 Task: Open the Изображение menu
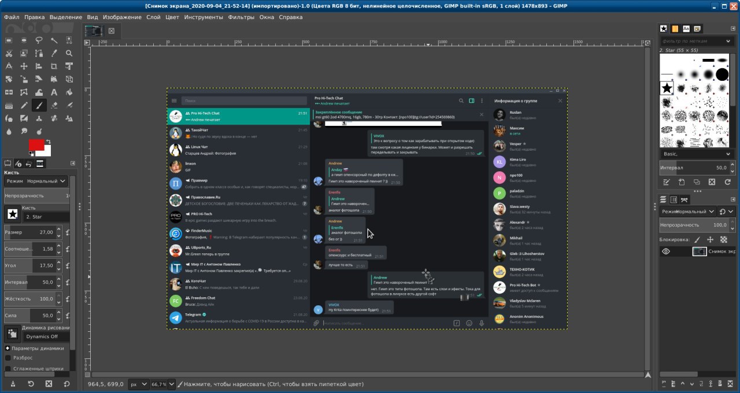[x=122, y=17]
